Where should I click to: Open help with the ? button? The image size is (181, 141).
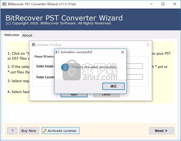(x=12, y=131)
